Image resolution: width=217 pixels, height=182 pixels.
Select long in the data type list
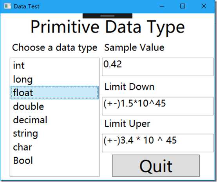(55, 79)
